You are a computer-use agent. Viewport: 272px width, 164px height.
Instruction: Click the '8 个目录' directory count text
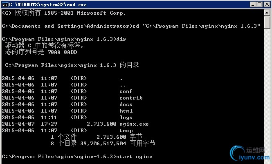64,144
